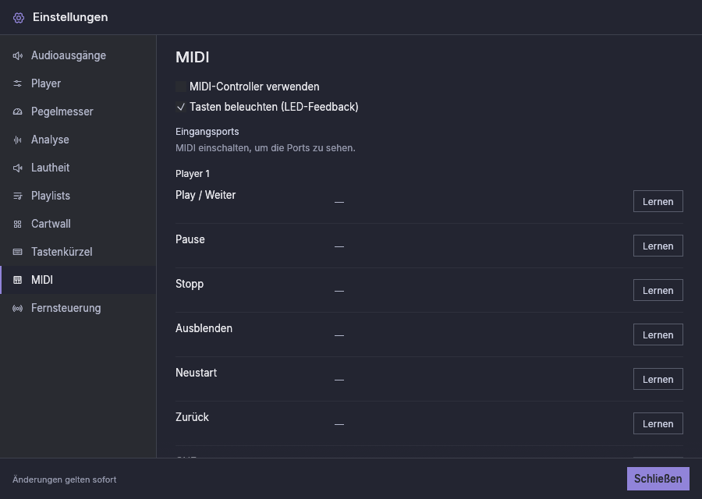Click the Playlists list icon
Screen dimensions: 702x499
17,196
